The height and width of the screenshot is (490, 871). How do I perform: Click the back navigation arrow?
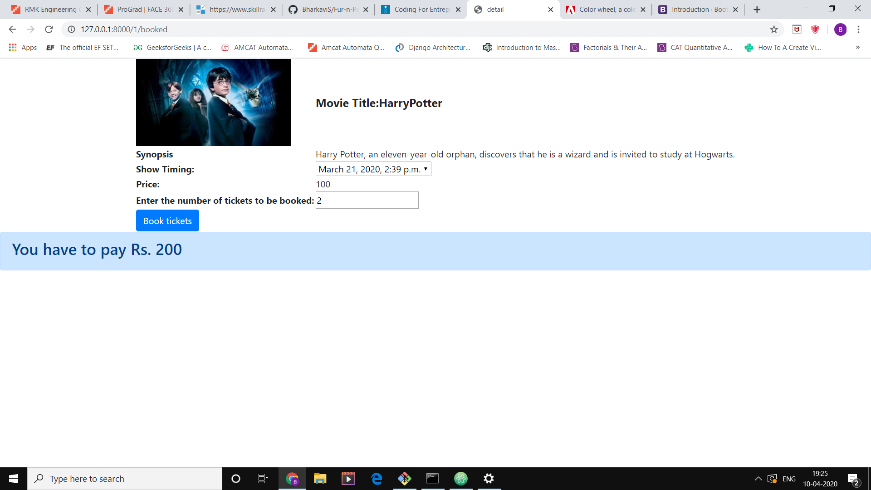tap(12, 29)
